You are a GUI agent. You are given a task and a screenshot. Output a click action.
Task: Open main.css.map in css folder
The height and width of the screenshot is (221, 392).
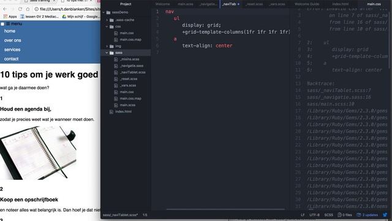click(130, 39)
